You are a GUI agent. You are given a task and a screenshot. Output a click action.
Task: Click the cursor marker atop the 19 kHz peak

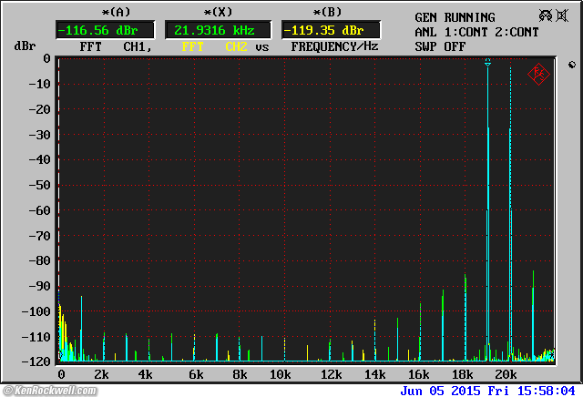point(488,62)
